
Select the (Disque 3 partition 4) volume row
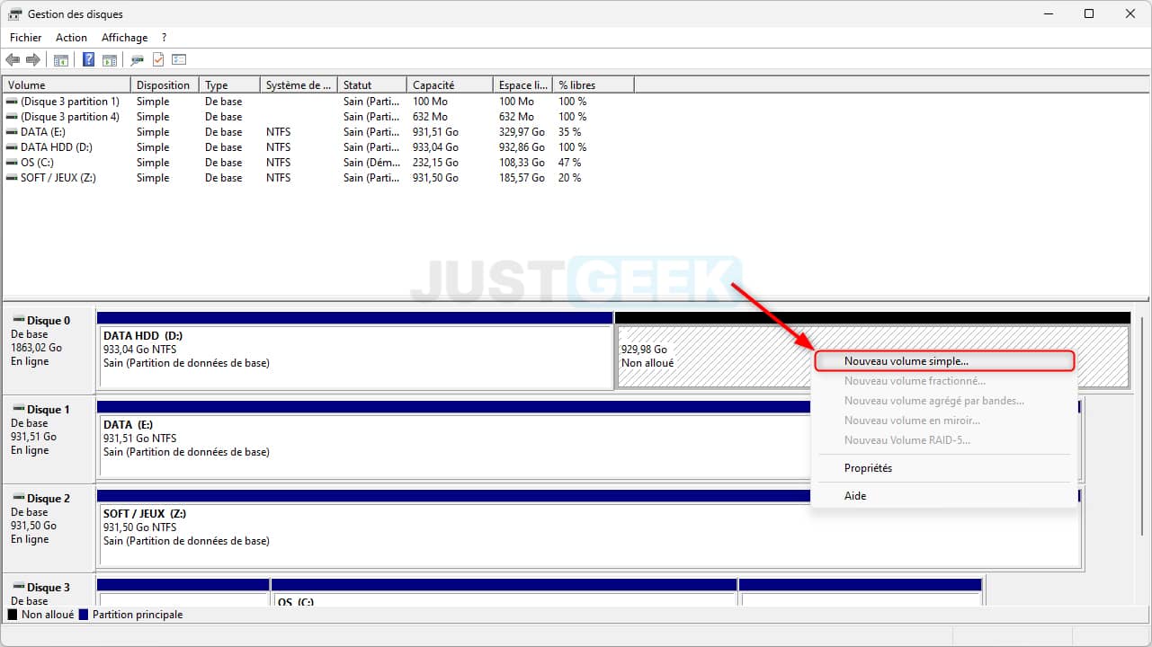pos(318,117)
